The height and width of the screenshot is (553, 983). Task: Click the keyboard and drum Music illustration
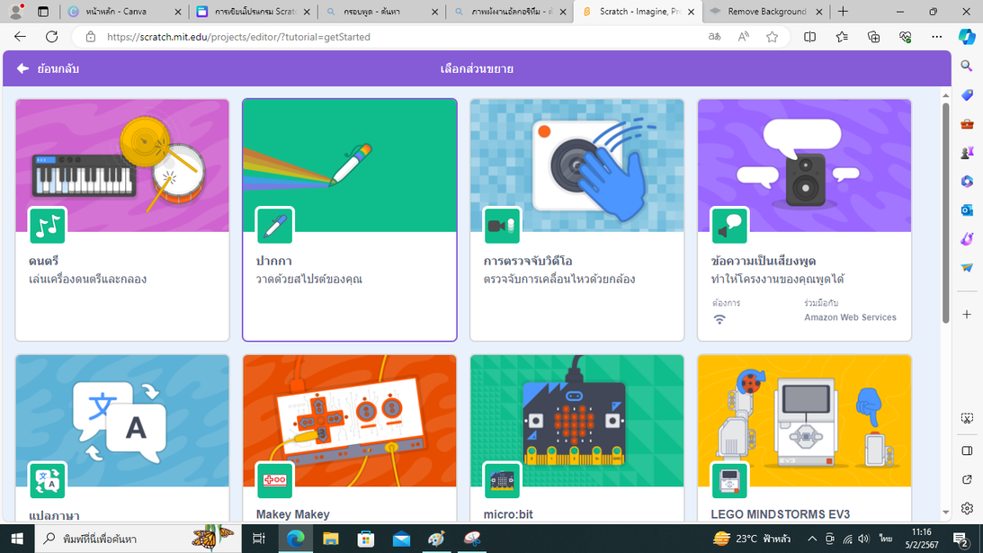122,165
